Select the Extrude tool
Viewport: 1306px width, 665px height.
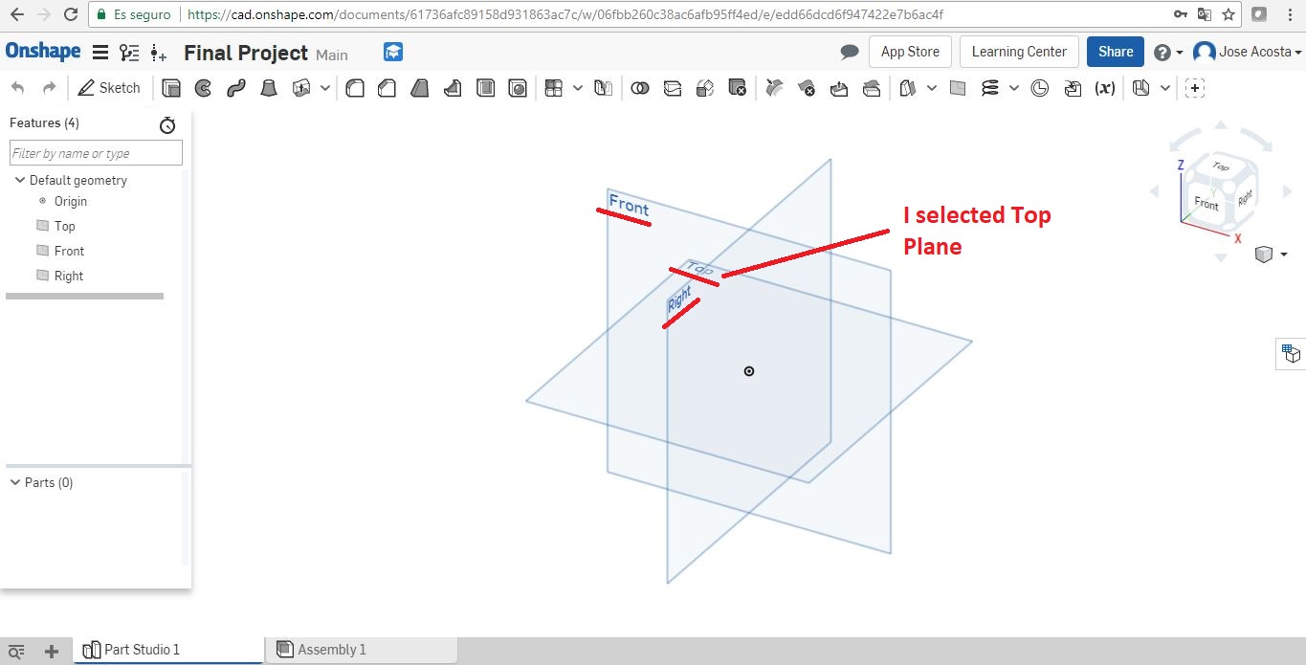coord(171,88)
